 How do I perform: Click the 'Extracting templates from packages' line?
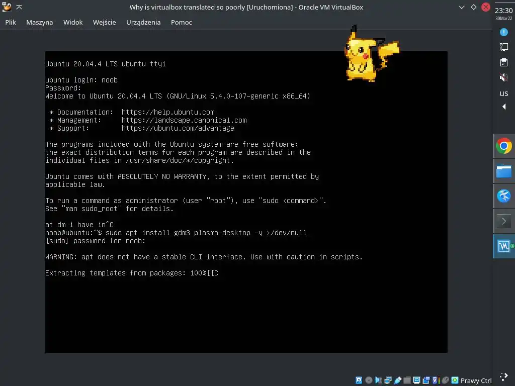tap(131, 273)
